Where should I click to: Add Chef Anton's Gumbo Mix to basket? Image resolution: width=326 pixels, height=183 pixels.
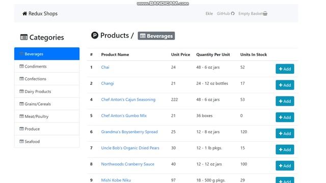(285, 117)
